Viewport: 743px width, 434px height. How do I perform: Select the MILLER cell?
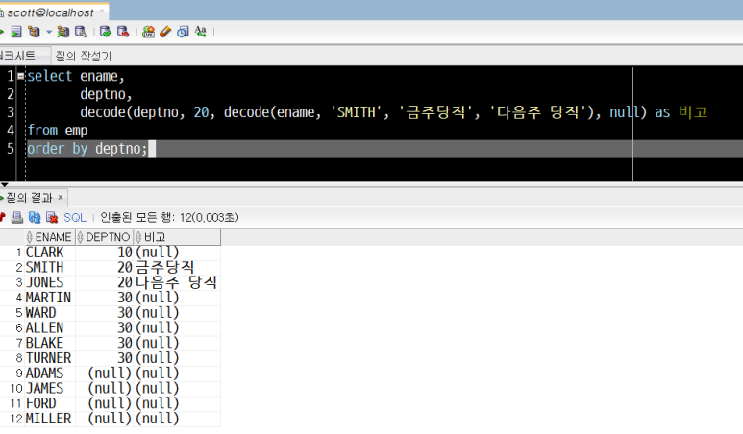pyautogui.click(x=50, y=419)
